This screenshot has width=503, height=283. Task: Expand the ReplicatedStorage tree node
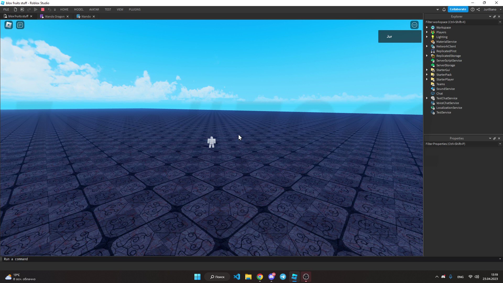pos(427,56)
